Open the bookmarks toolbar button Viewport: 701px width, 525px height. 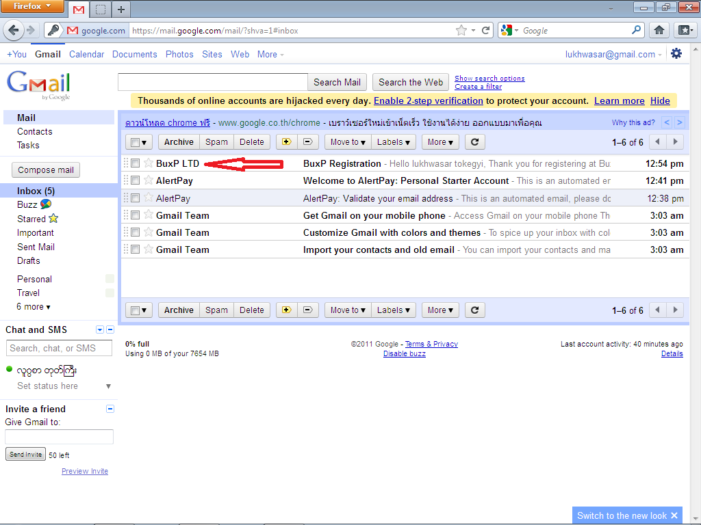(685, 30)
